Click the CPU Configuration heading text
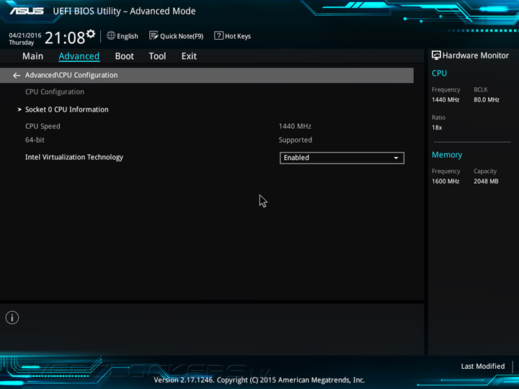 click(x=55, y=92)
